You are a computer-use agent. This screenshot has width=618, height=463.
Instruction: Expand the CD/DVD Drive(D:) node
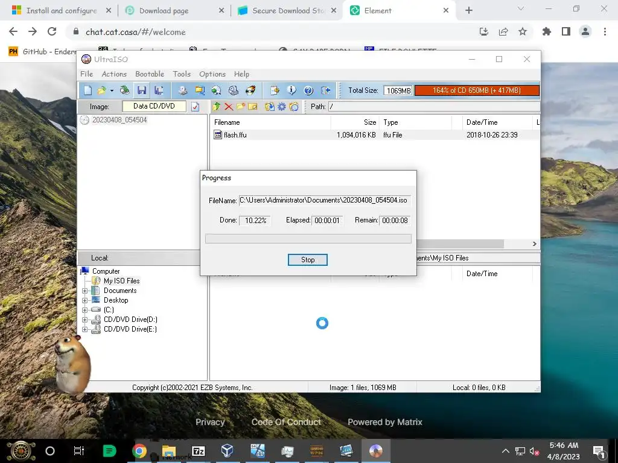(x=84, y=320)
